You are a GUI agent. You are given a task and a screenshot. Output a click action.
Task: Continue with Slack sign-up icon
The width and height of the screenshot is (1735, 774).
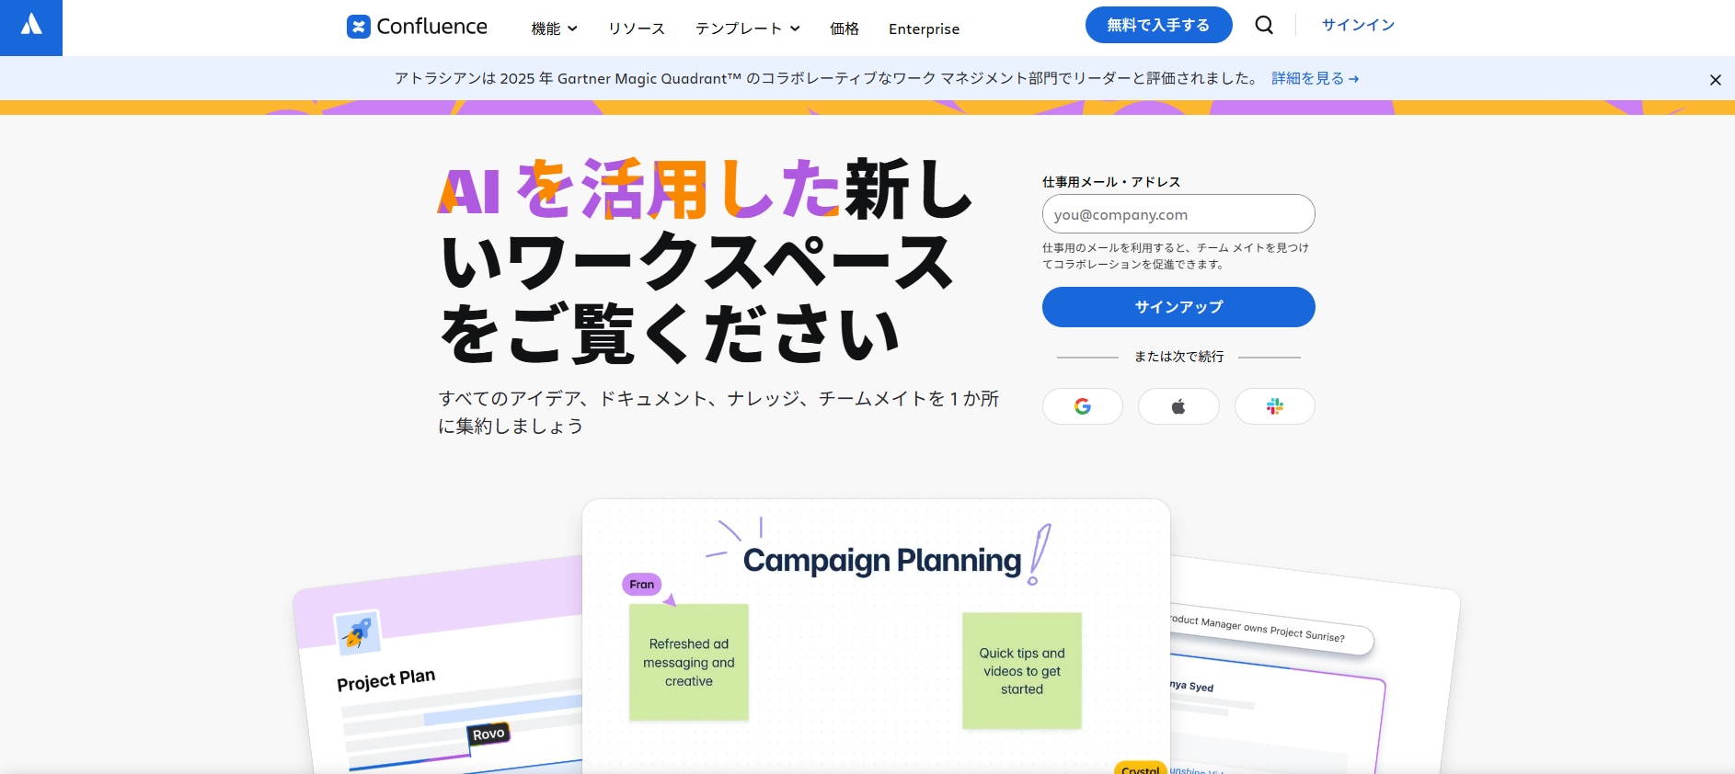pos(1274,406)
